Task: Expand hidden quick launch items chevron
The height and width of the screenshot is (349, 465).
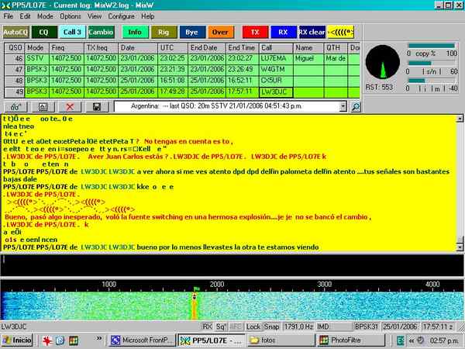Action: 98,338
